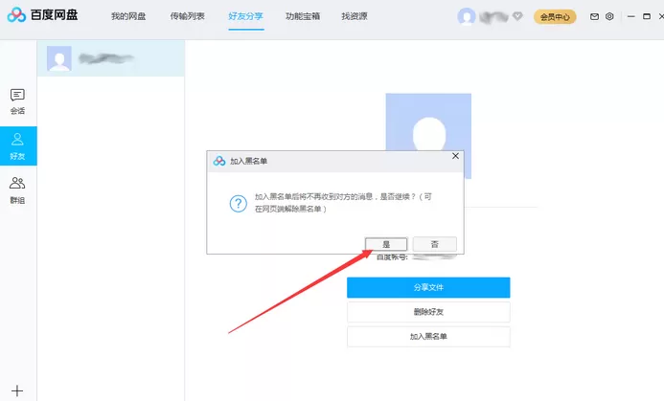Select 好友 friends in the sidebar
The height and width of the screenshot is (401, 664).
pyautogui.click(x=18, y=145)
